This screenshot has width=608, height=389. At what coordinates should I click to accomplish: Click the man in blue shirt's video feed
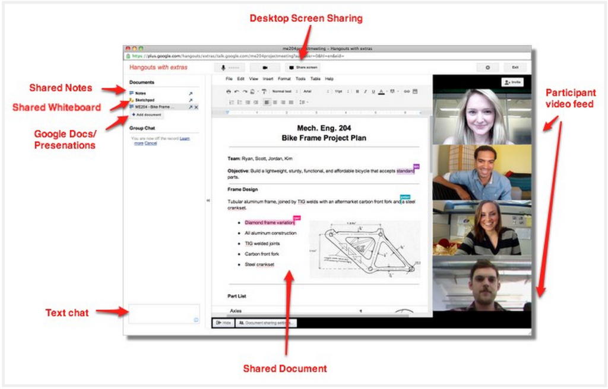(482, 173)
